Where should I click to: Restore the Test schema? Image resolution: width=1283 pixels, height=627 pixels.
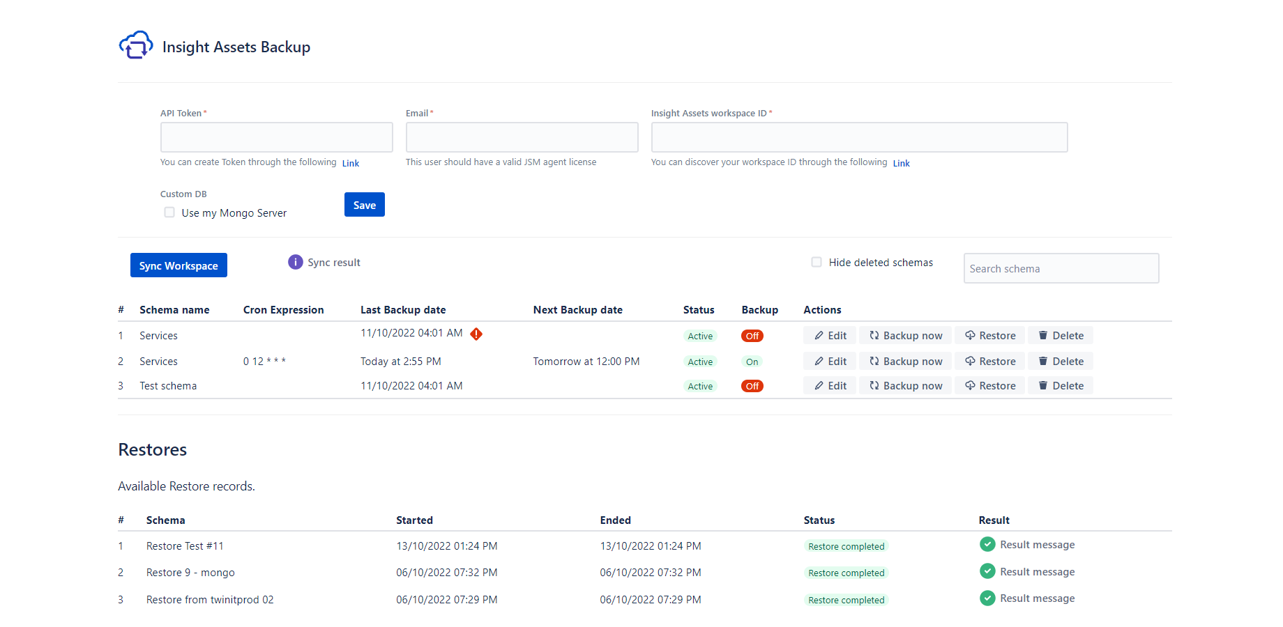tap(990, 386)
